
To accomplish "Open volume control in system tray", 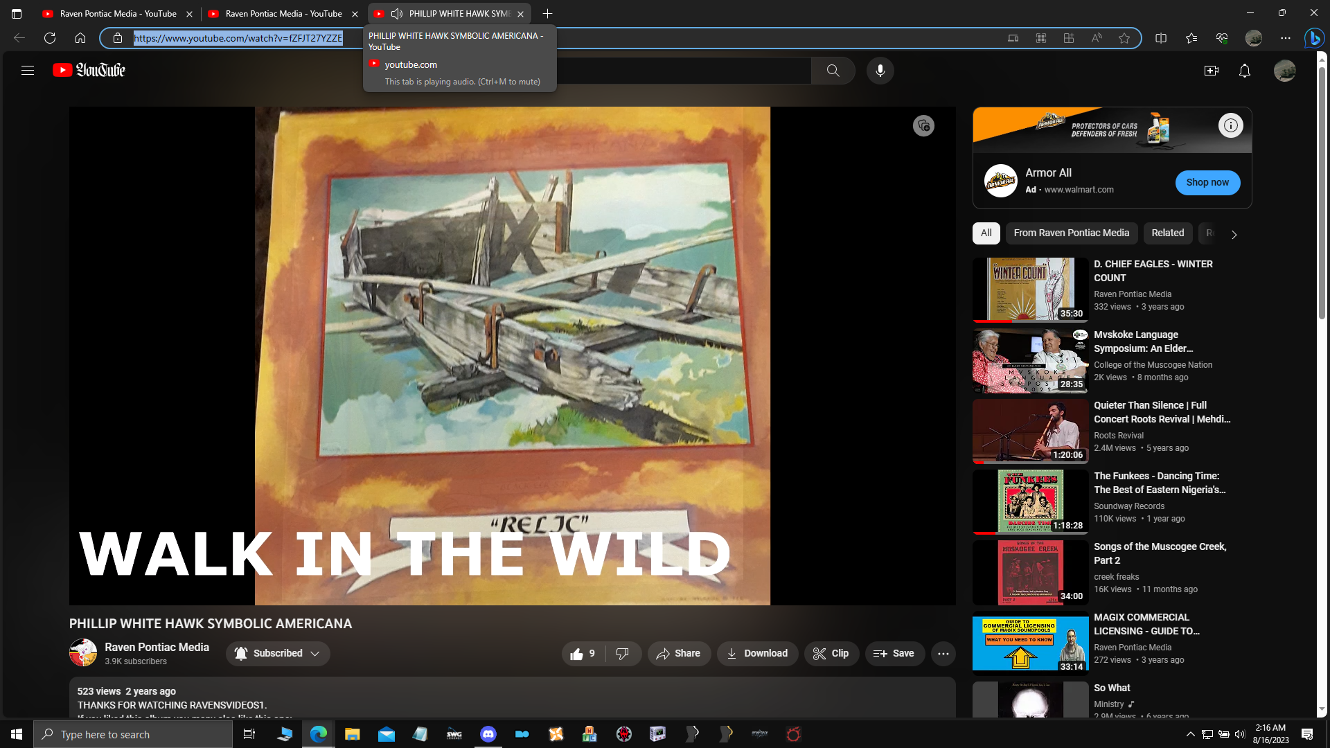I will (x=1240, y=734).
